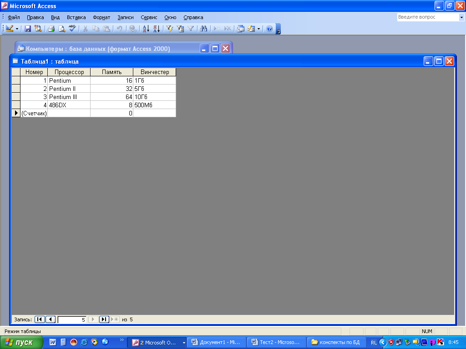Select the Номер column header
This screenshot has width=466, height=349.
[34, 72]
